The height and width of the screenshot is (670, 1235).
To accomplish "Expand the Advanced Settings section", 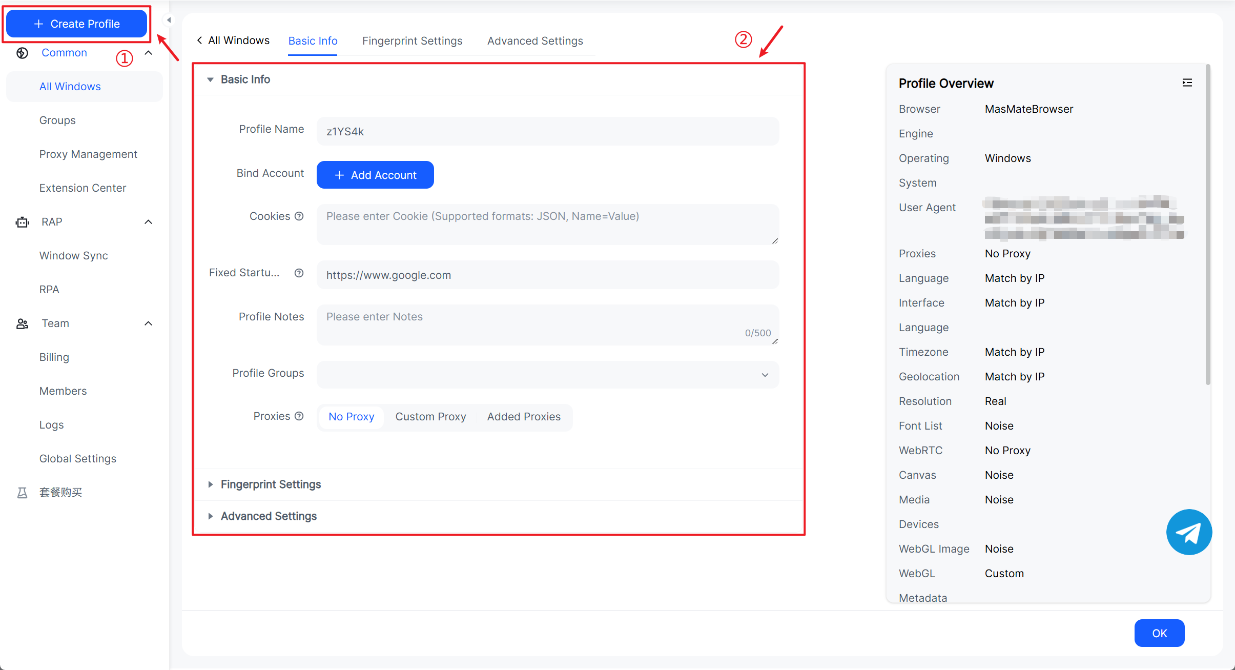I will [x=268, y=516].
